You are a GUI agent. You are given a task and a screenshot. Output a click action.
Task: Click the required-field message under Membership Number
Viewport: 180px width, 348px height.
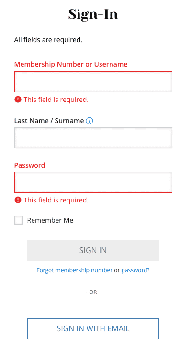[x=56, y=100]
